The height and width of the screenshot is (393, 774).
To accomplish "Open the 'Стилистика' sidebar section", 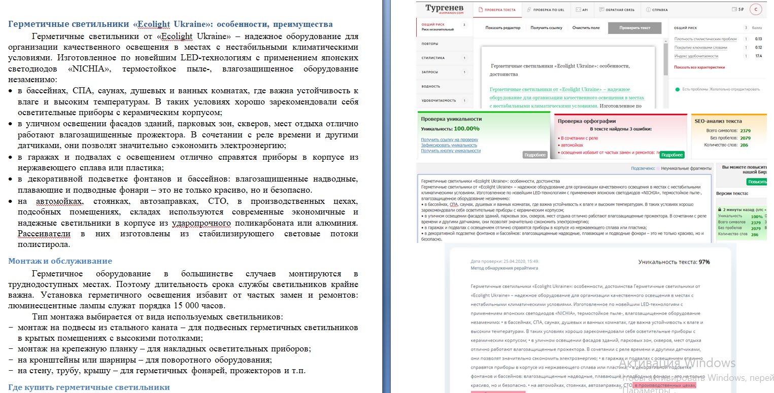I will click(444, 58).
